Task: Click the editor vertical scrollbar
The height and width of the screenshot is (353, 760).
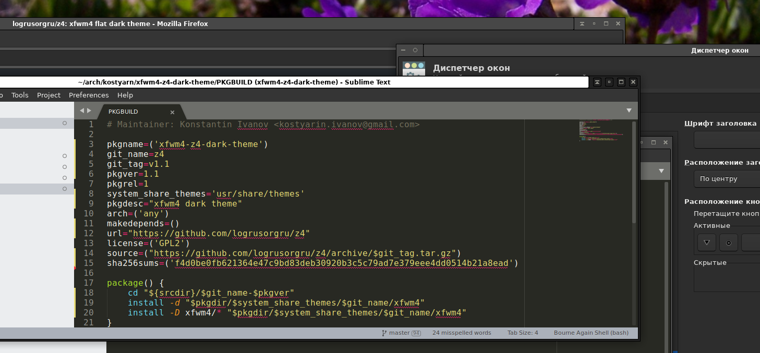Action: tap(634, 173)
